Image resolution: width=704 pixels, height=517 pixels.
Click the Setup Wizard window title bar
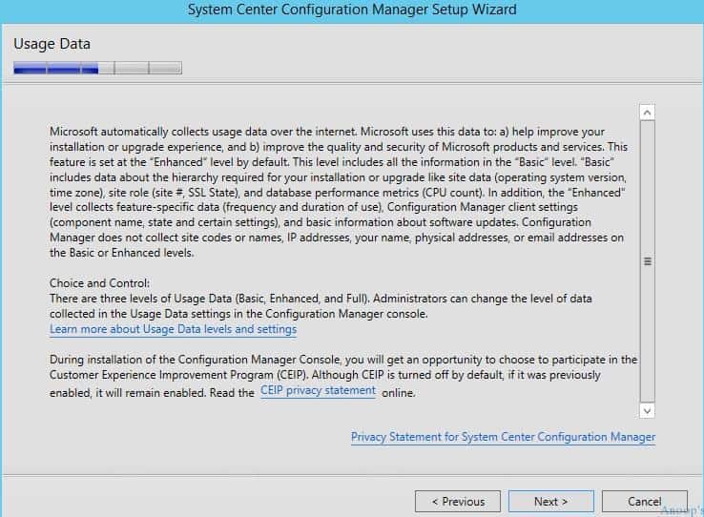tap(352, 10)
